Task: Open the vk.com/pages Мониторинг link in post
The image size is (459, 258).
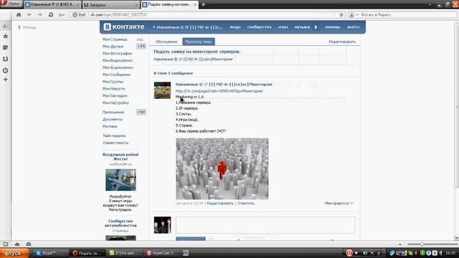Action: tap(219, 91)
